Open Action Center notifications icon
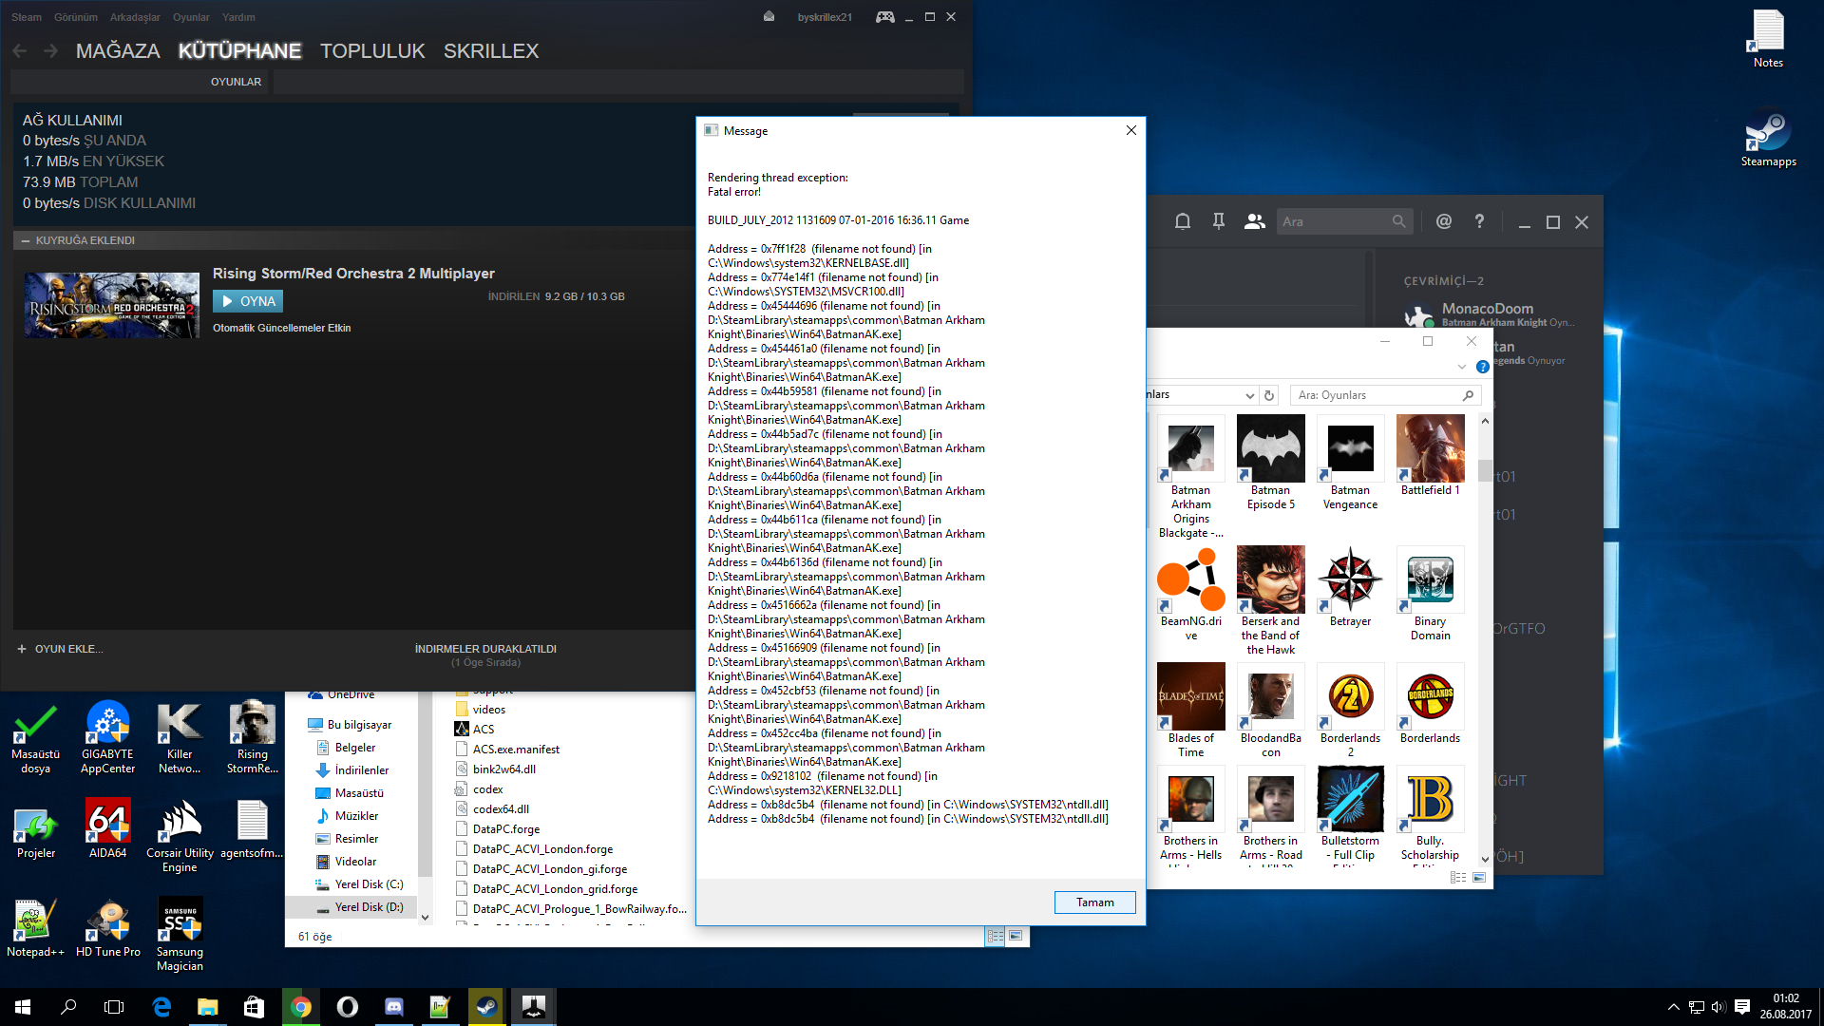This screenshot has height=1026, width=1824. [1742, 1007]
